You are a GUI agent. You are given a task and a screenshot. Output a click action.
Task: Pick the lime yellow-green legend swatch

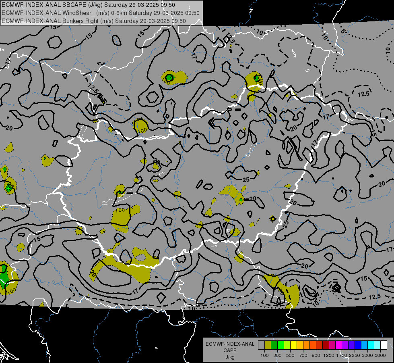tap(287, 345)
